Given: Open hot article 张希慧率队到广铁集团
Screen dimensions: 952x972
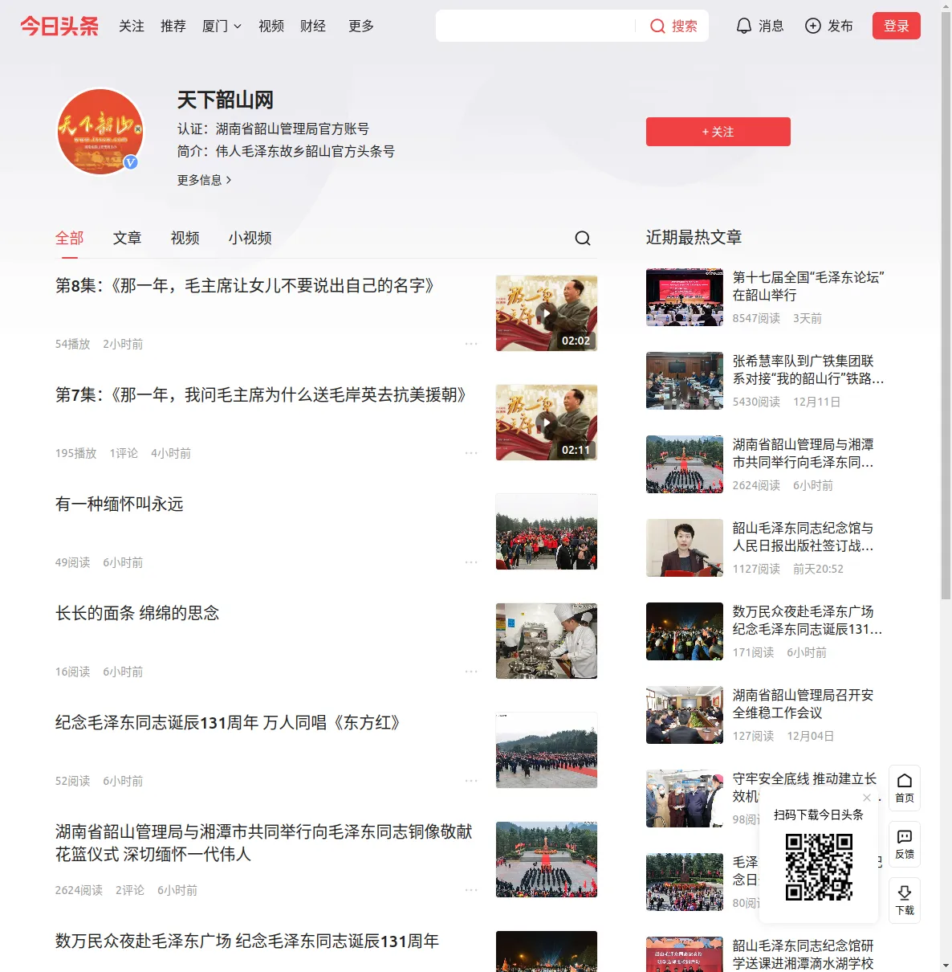Looking at the screenshot, I should (x=808, y=370).
